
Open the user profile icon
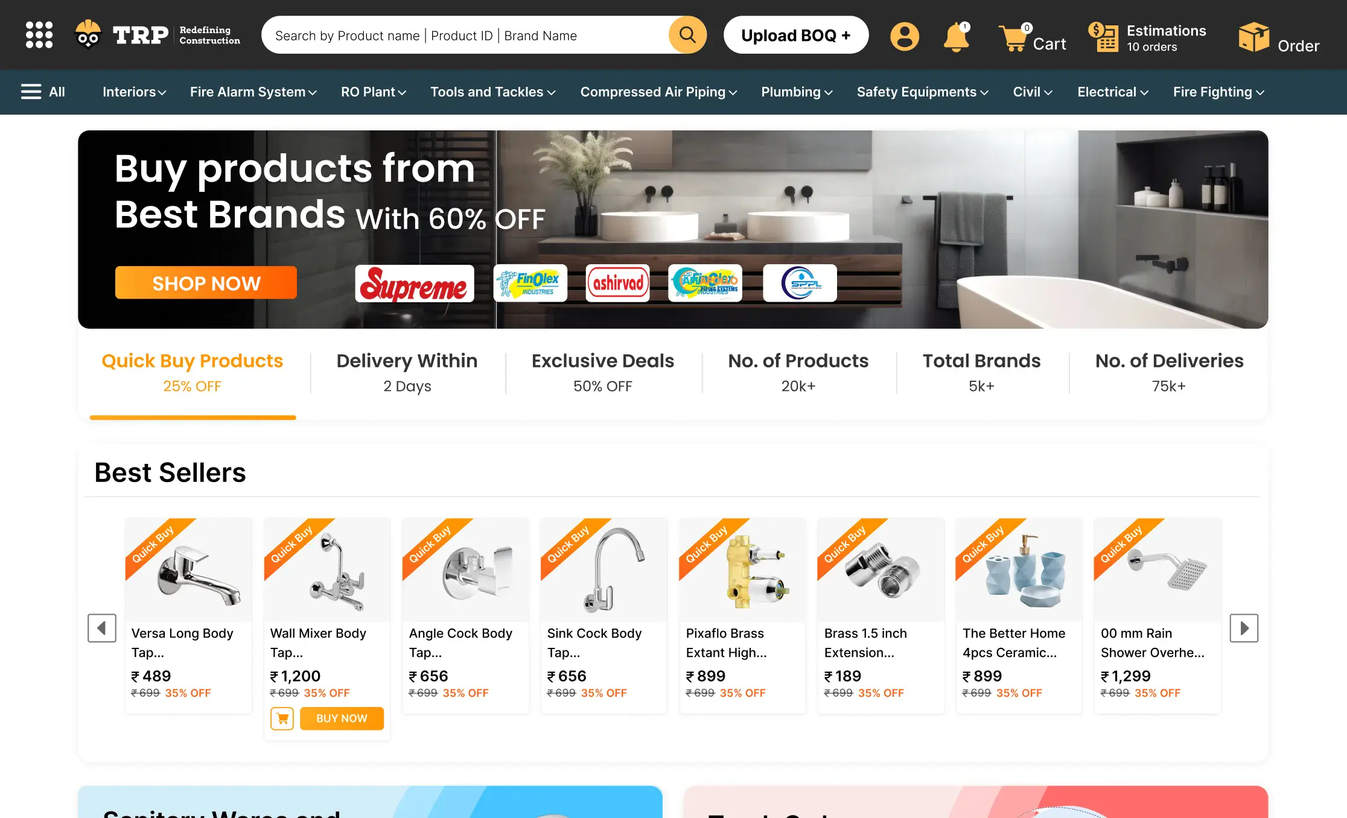(905, 36)
